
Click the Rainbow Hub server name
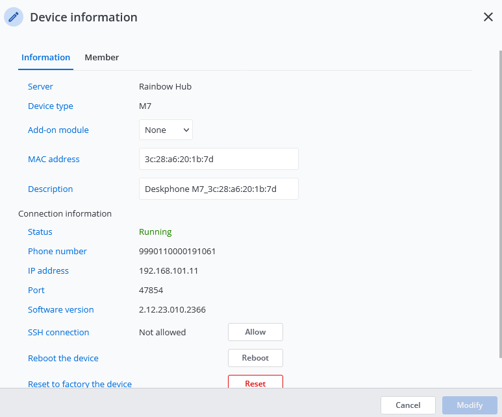point(165,86)
